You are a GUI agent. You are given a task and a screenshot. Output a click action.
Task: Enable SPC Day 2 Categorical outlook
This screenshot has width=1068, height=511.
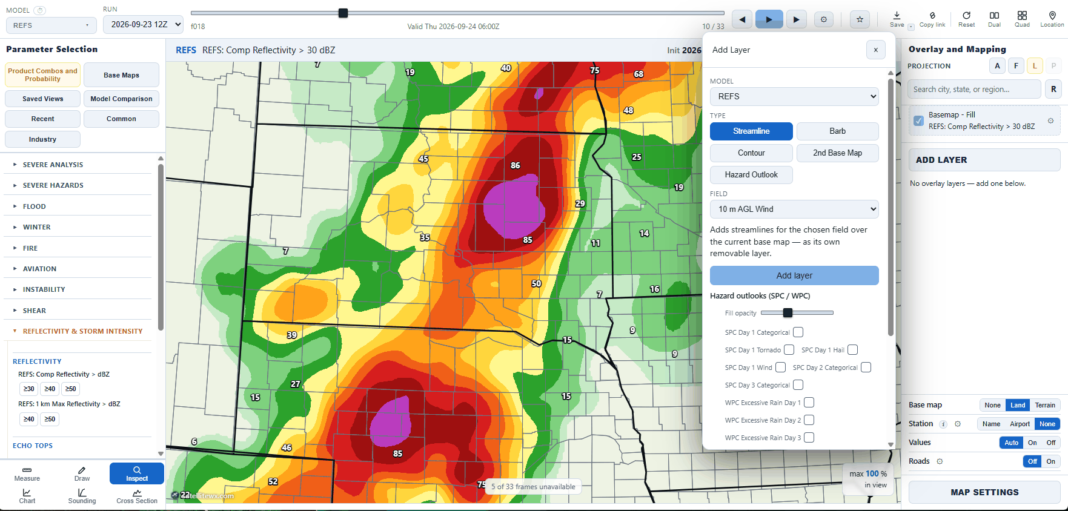(x=866, y=368)
